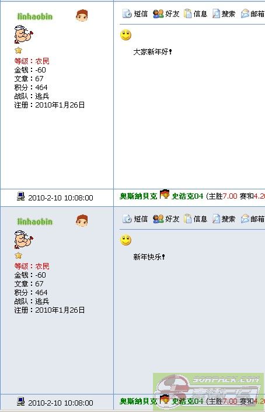This screenshot has width=265, height=412.
Task: Click the Popeye avatar in first post
Action: coord(23,34)
